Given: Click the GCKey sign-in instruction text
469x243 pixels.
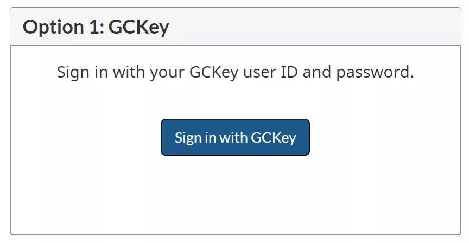Looking at the screenshot, I should tap(235, 72).
